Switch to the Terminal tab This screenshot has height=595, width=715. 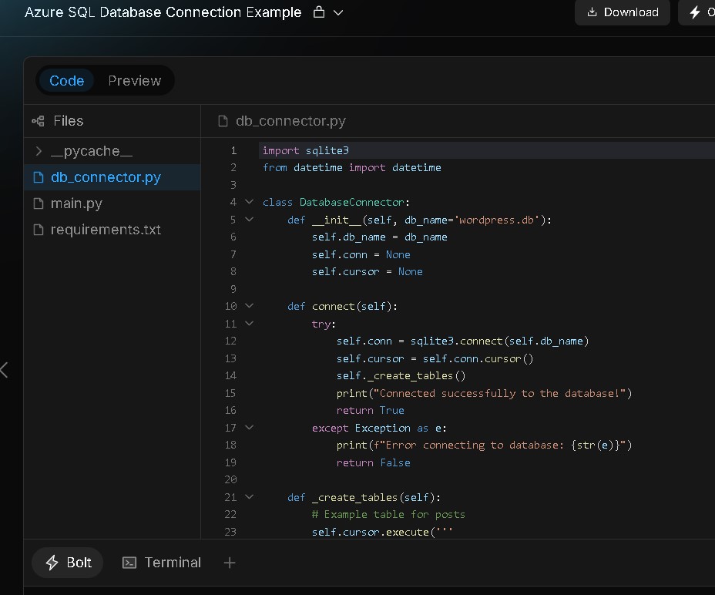[162, 563]
